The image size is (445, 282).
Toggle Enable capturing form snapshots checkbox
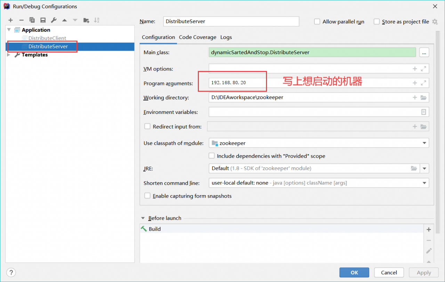tap(147, 196)
